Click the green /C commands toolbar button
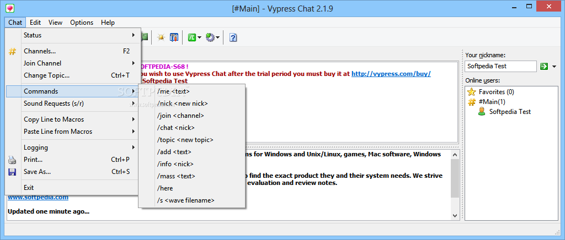565x240 pixels. 192,37
